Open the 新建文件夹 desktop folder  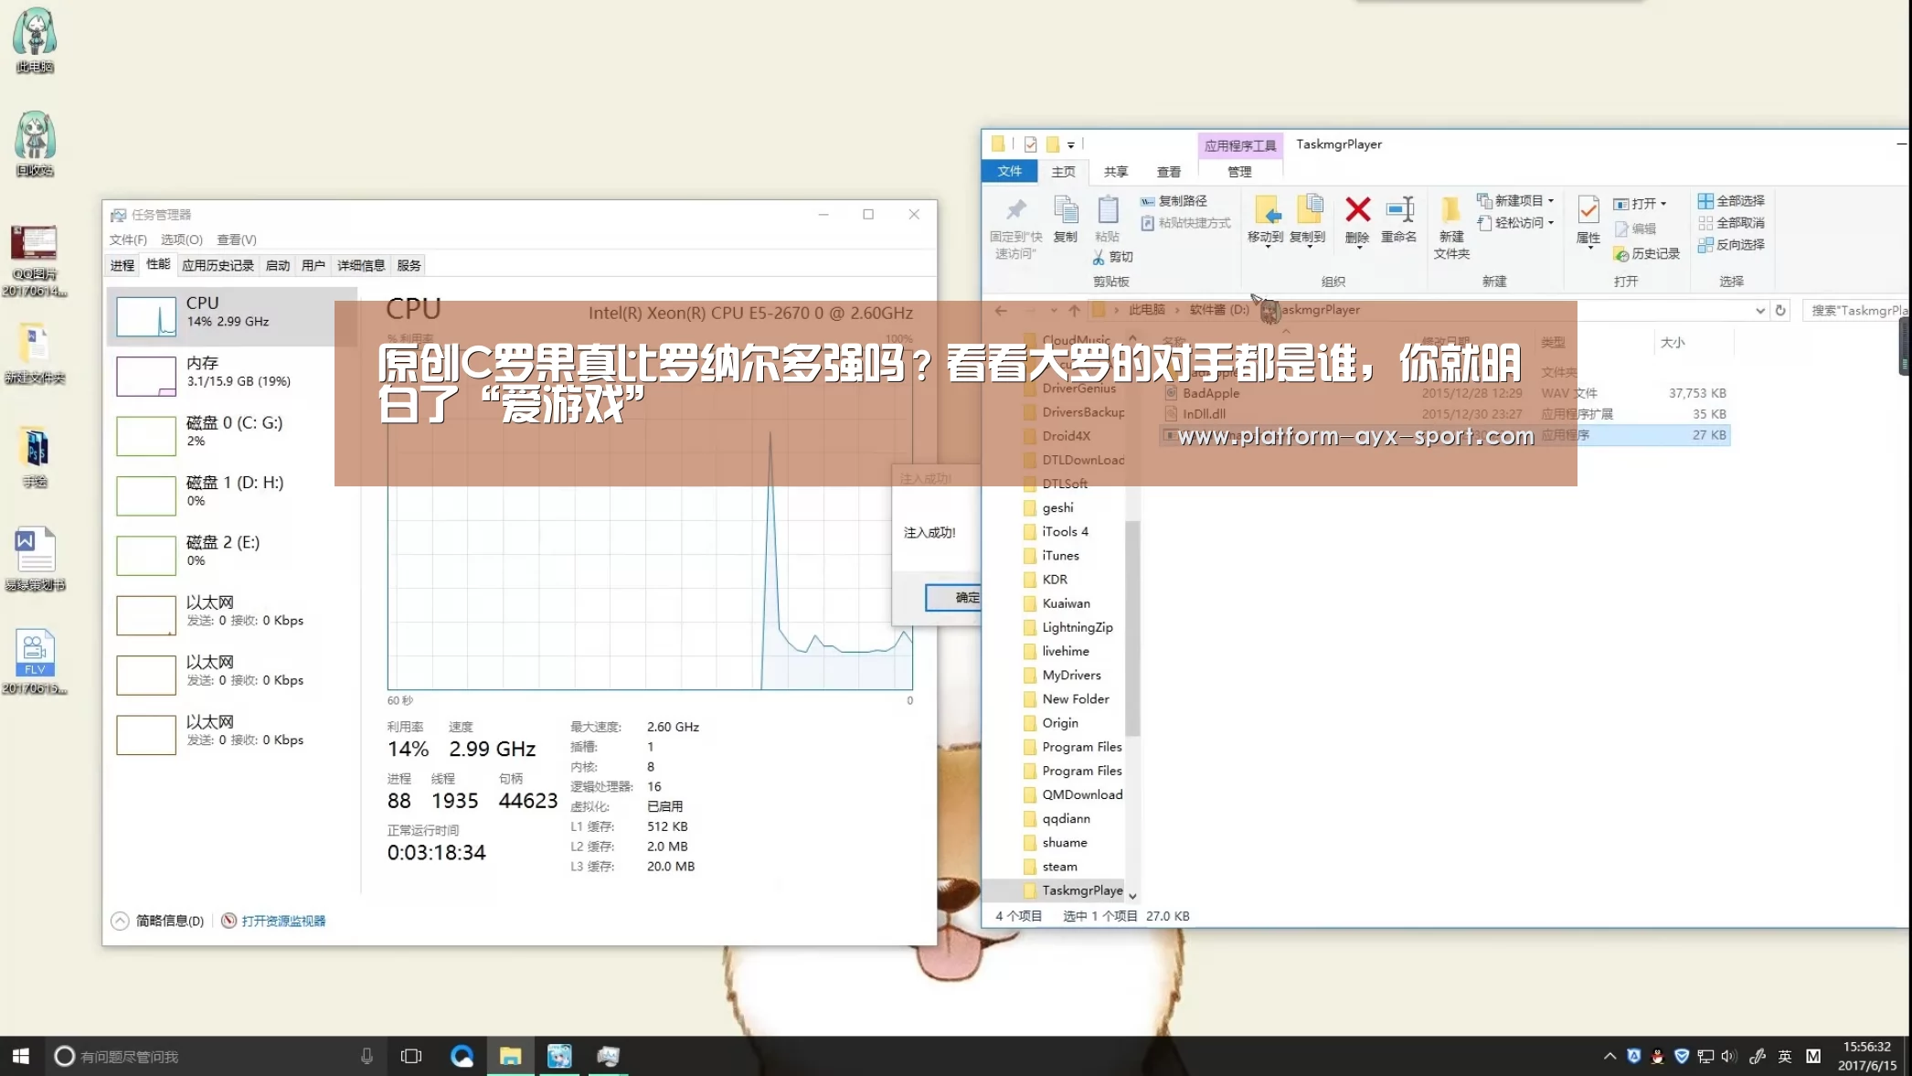[x=35, y=353]
